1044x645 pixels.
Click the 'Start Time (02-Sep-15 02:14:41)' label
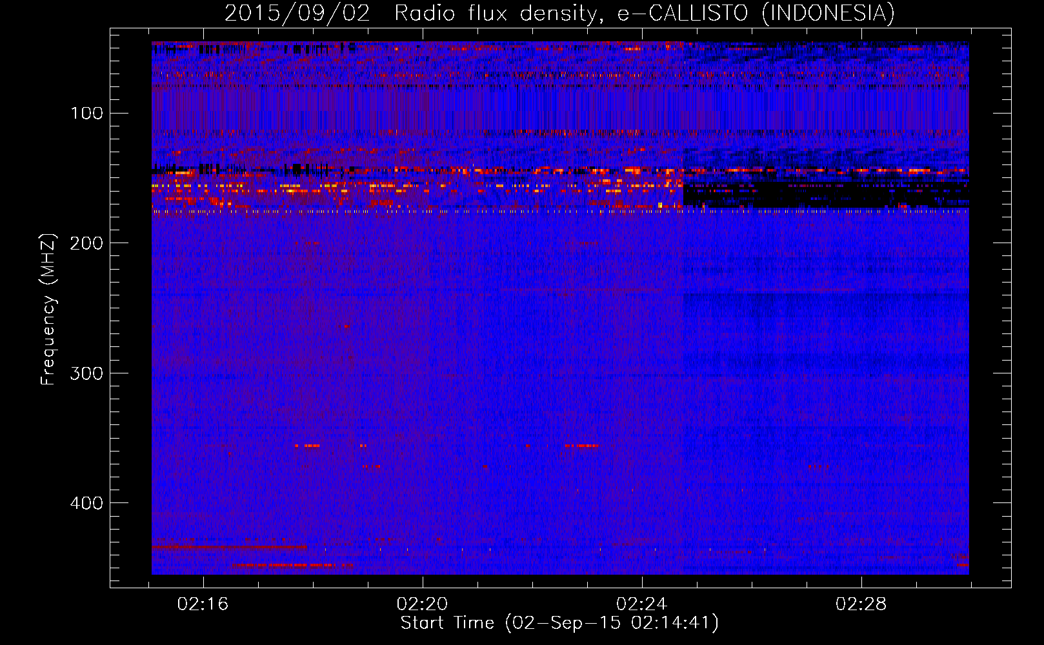pyautogui.click(x=559, y=624)
